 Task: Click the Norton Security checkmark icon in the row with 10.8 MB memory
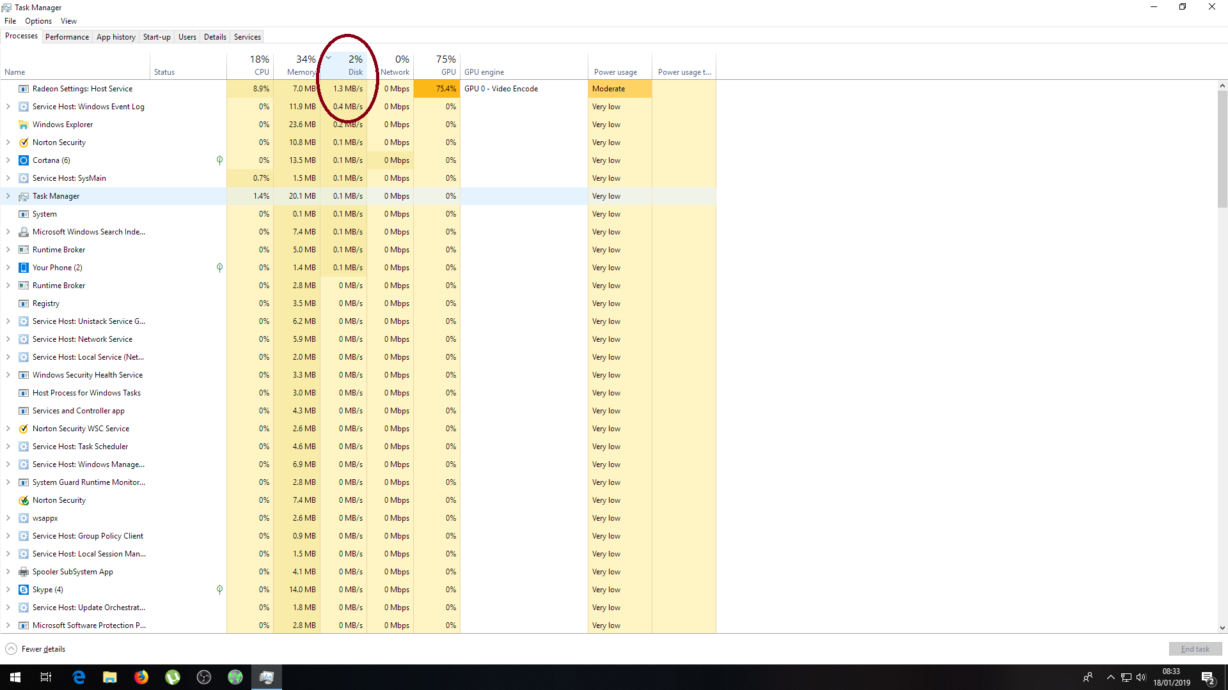pyautogui.click(x=24, y=142)
